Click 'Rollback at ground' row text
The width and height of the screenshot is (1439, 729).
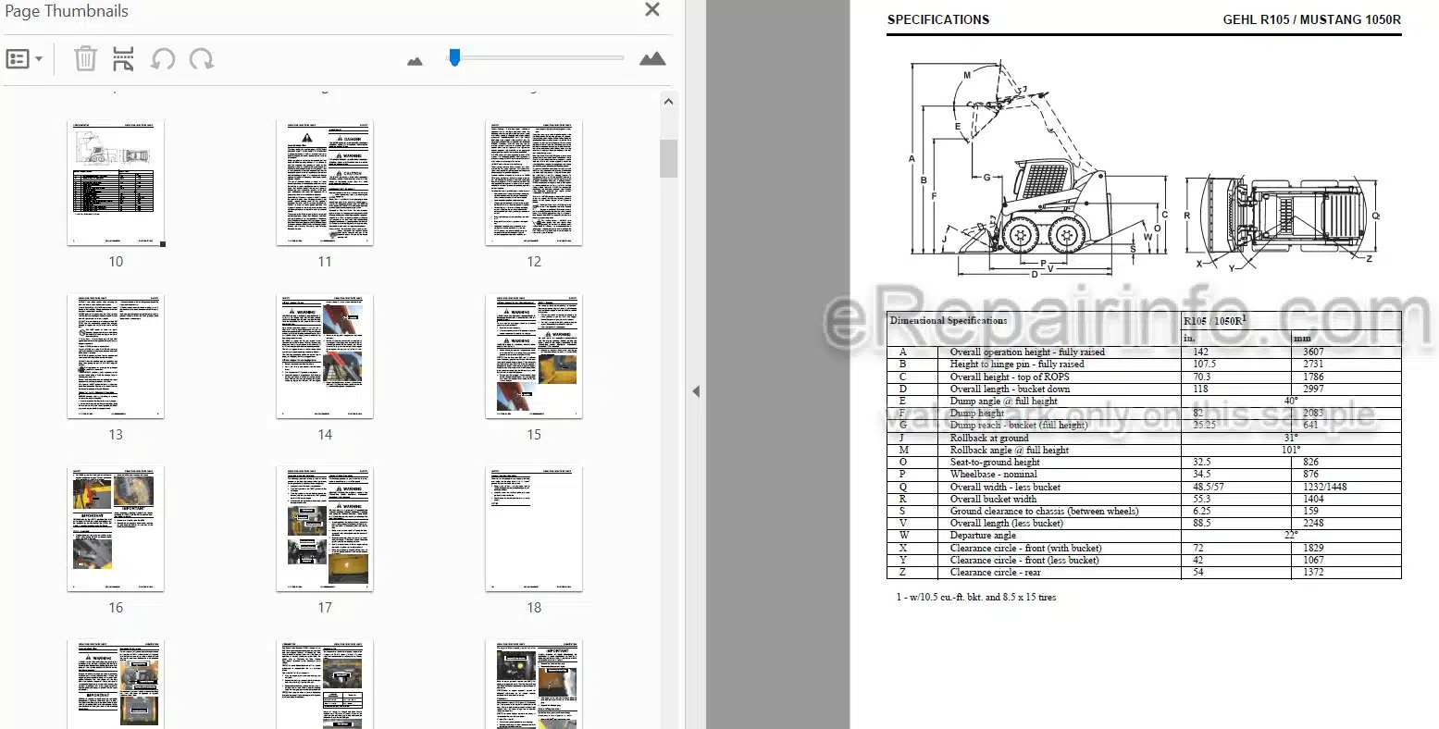[x=989, y=438]
